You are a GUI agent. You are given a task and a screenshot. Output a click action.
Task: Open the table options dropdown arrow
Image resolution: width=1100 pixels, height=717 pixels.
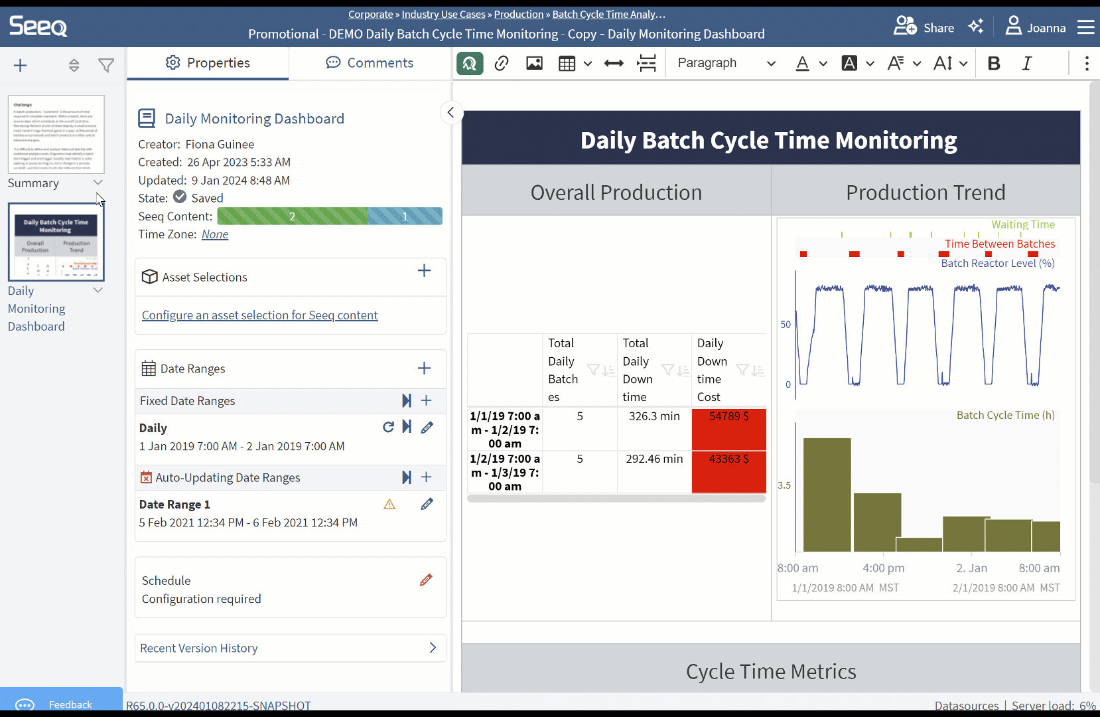point(588,64)
